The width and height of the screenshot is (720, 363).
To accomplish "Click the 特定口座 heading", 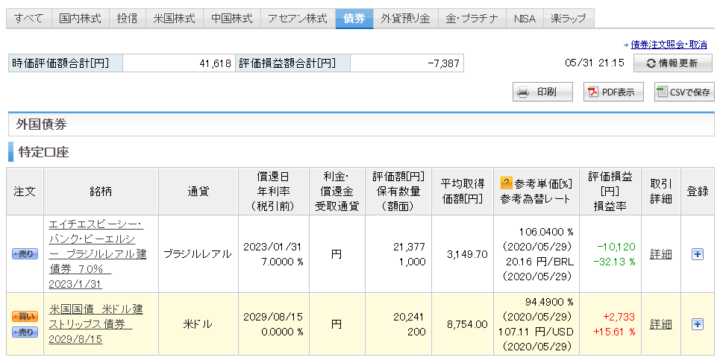I will point(43,152).
